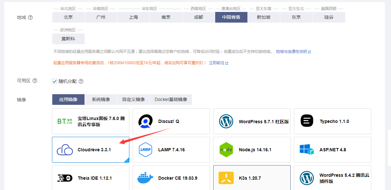Choose the LAMP 7.4.16 image card
Screen dimensions: 391x190
[x=171, y=150]
